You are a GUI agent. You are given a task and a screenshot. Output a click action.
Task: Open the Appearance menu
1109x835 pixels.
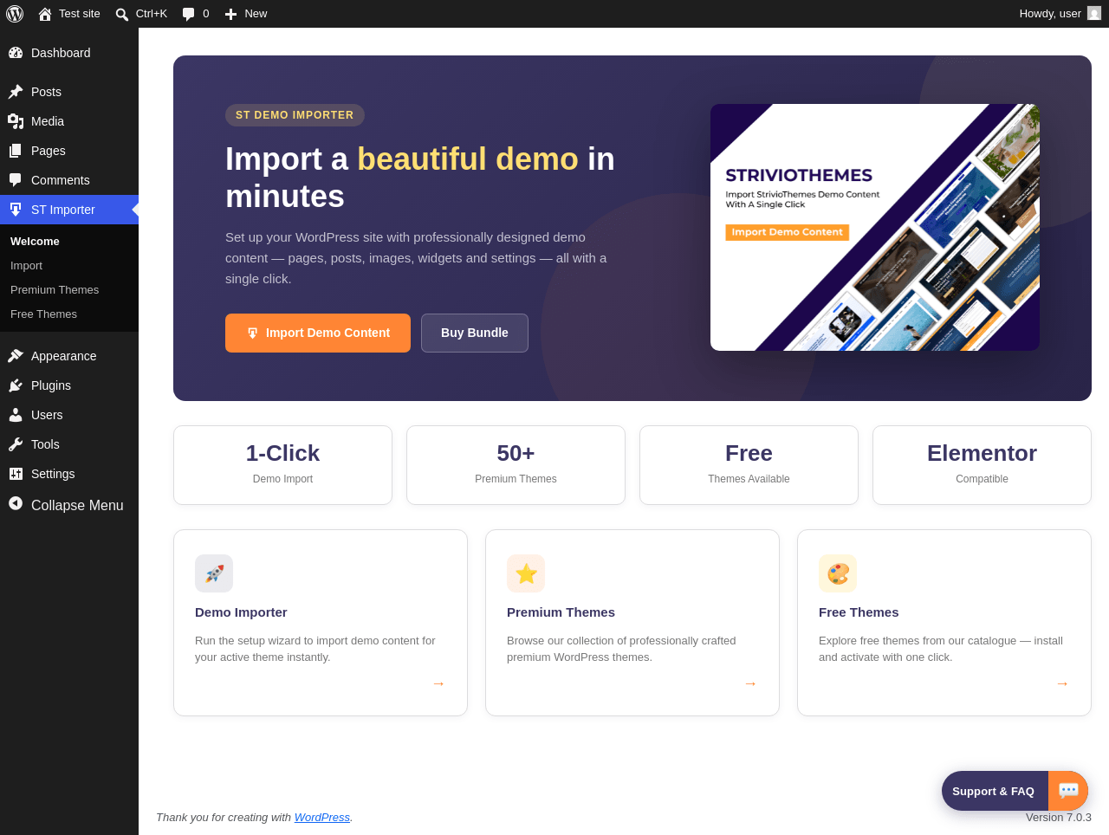[69, 356]
